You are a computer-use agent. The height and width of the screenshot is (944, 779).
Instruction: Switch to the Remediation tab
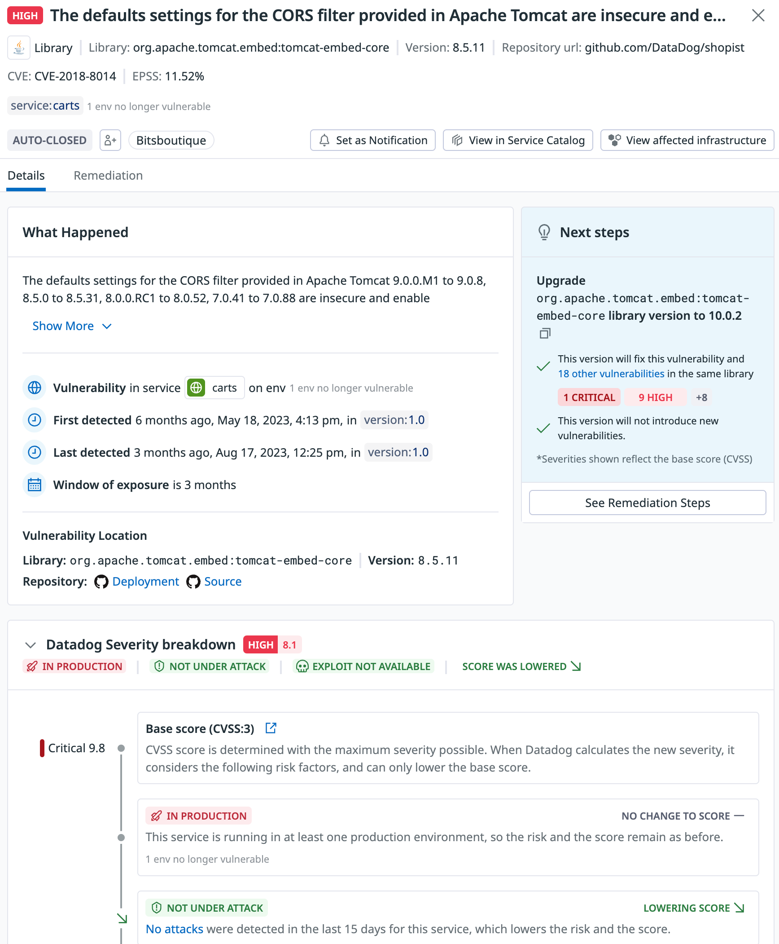tap(108, 175)
